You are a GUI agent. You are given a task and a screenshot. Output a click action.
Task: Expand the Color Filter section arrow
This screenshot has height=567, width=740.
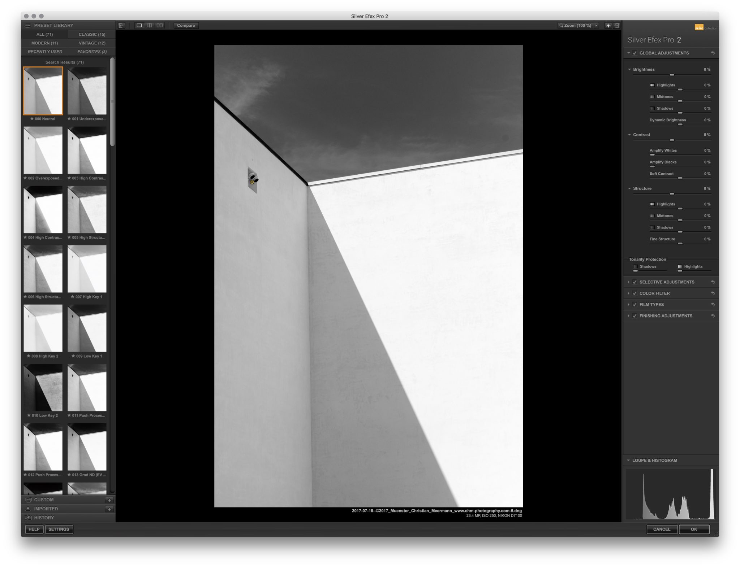click(x=629, y=293)
